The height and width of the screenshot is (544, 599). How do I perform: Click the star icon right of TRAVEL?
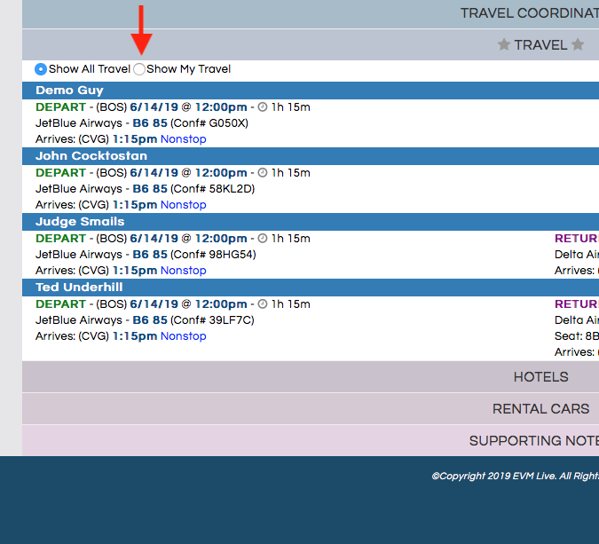click(578, 44)
